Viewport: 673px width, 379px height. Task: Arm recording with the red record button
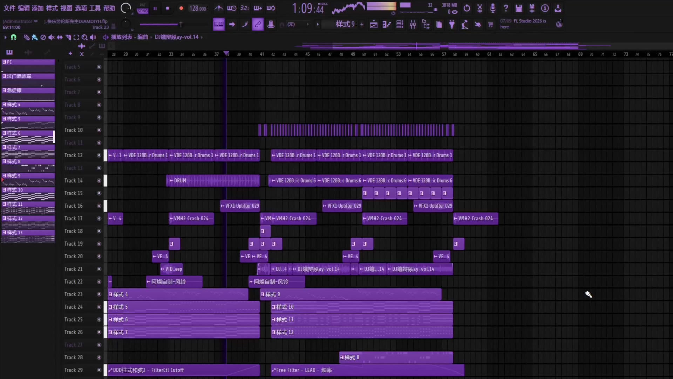tap(181, 8)
